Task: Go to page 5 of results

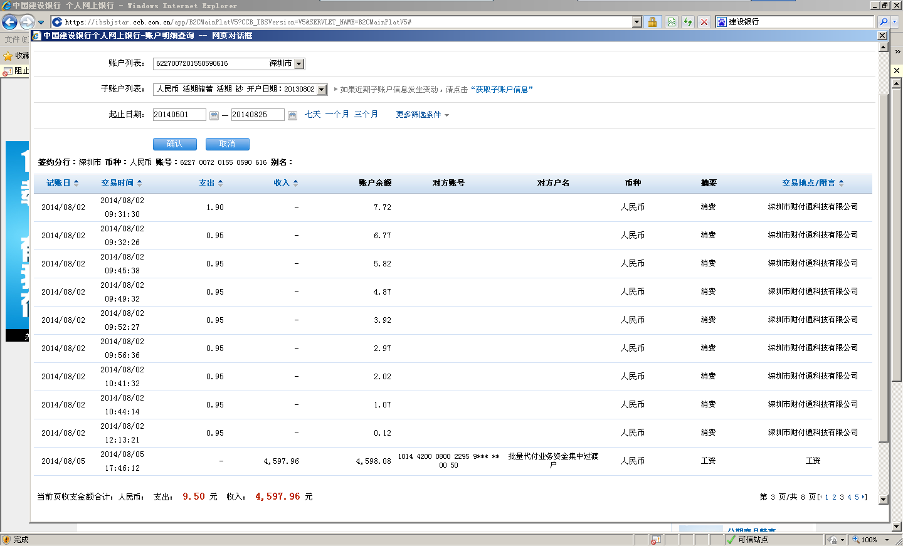Action: point(857,497)
